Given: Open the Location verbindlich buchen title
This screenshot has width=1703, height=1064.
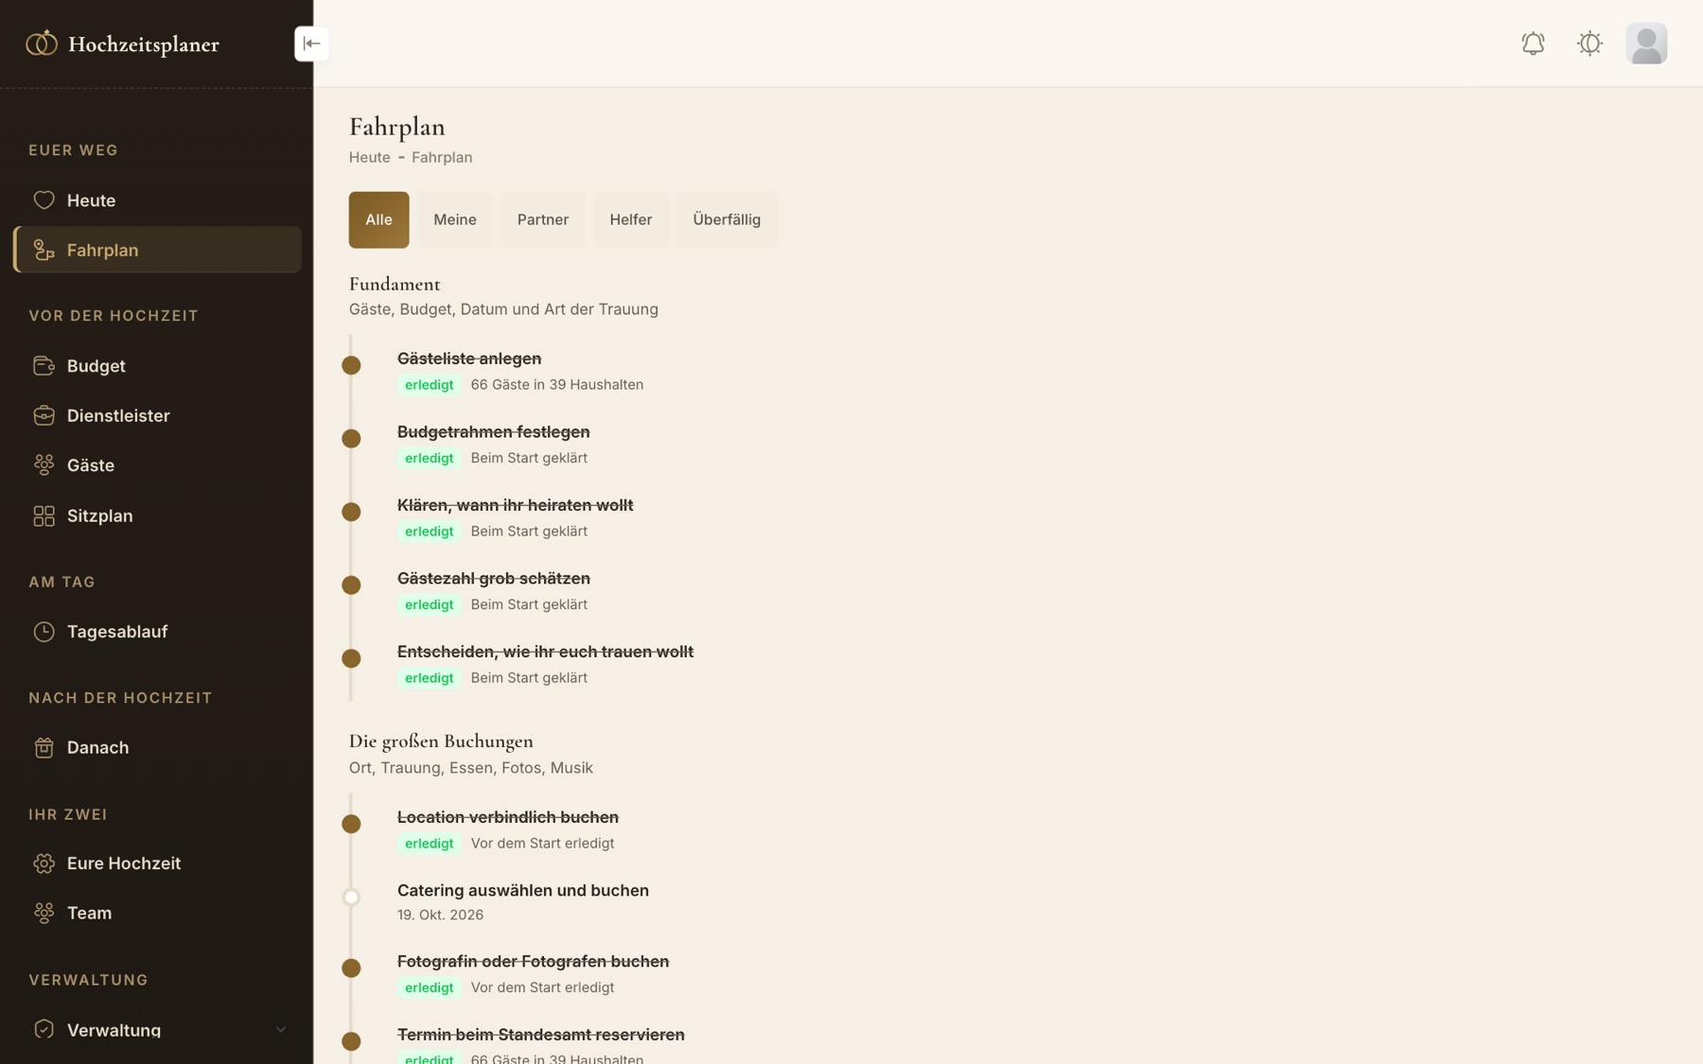Looking at the screenshot, I should coord(508,817).
